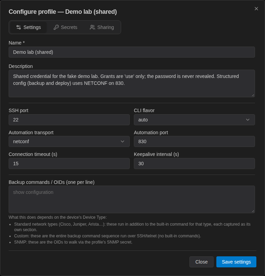Click the Connection timeout field

pos(69,164)
